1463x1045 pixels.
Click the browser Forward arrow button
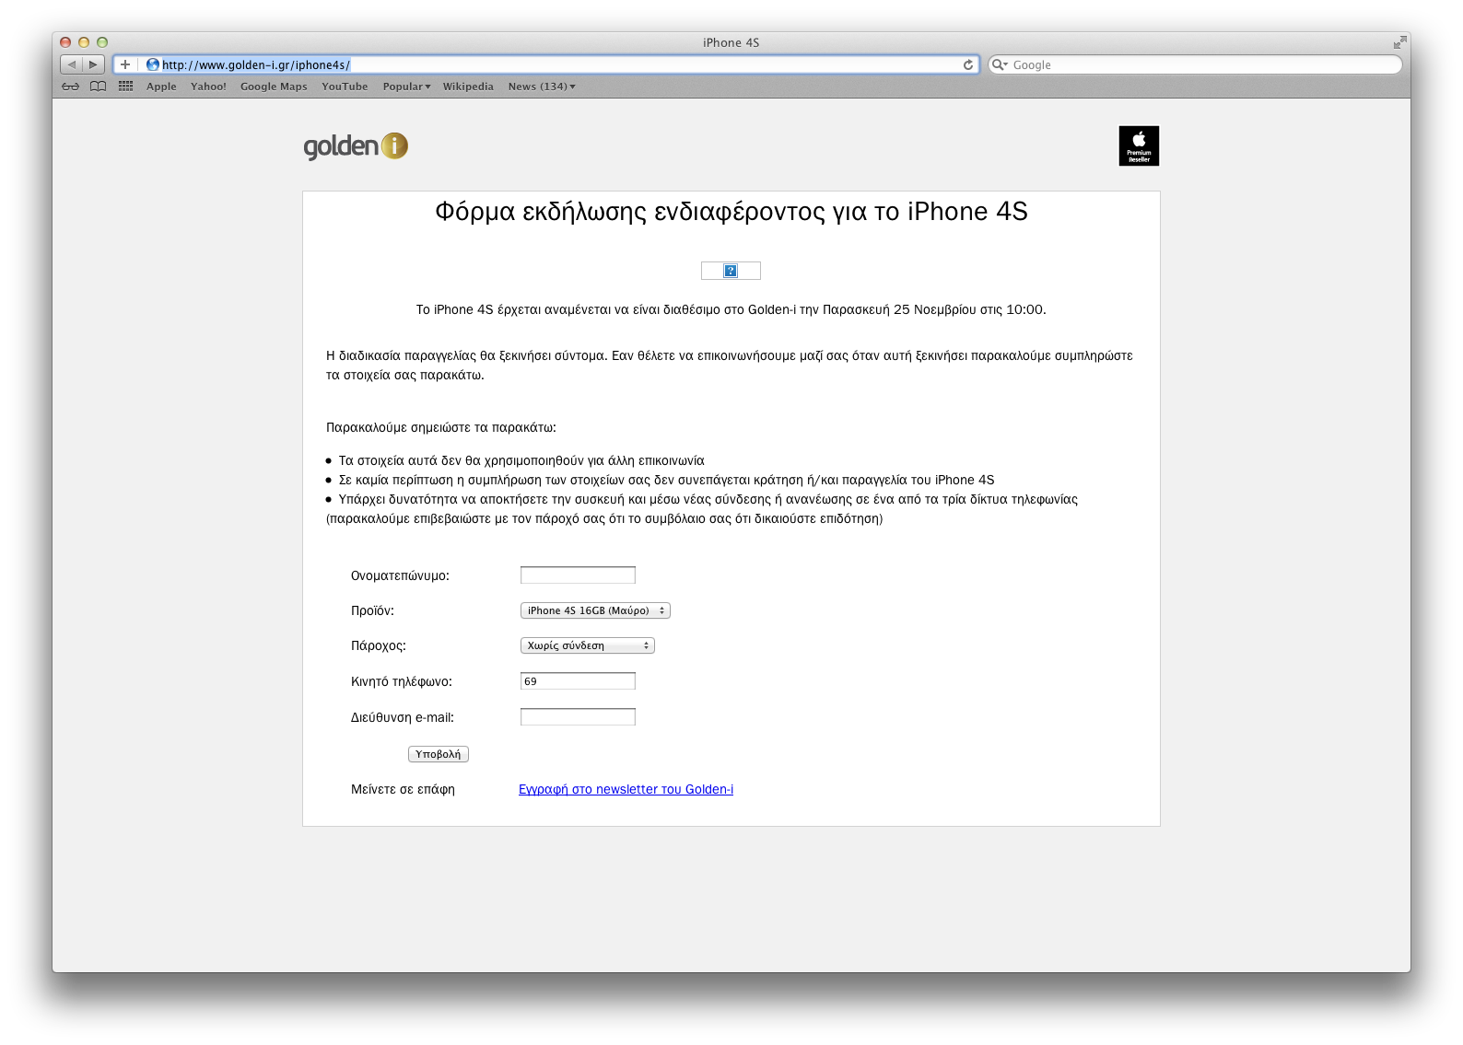pos(93,64)
